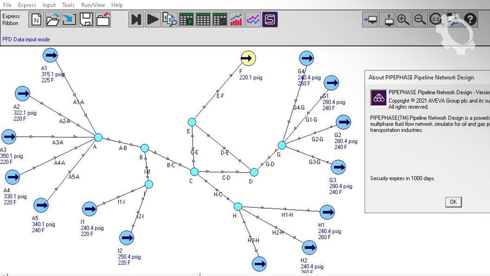Viewport: 490px width, 276px height.
Task: Zoom in with the magnifier plus icon
Action: click(x=403, y=20)
